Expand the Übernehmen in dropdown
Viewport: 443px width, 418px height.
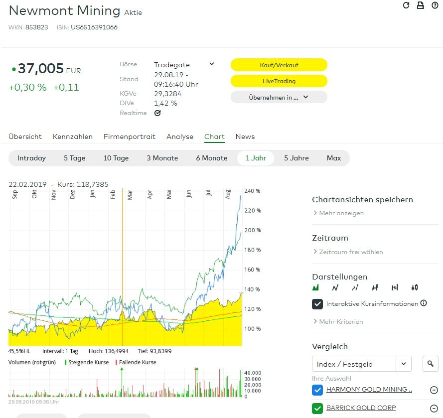[279, 97]
